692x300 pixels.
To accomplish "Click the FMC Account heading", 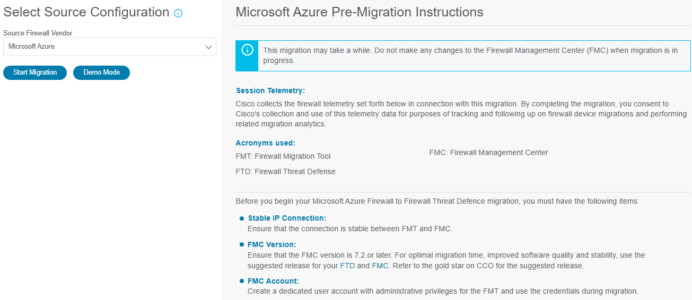I will (274, 281).
